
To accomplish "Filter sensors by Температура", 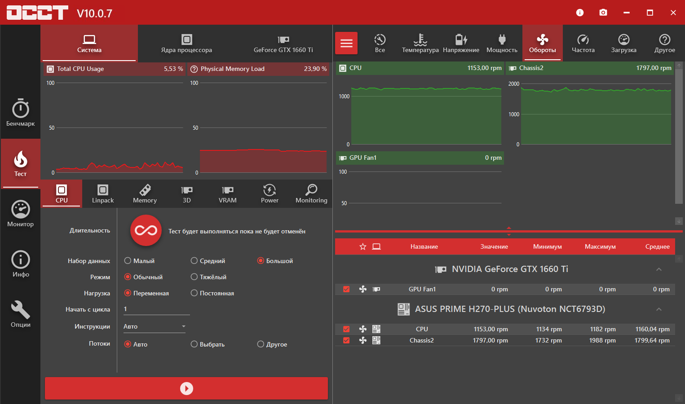I will [420, 43].
